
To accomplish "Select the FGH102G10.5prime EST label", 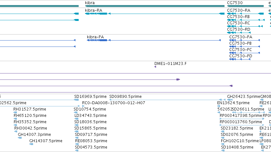I will (240, 141).
